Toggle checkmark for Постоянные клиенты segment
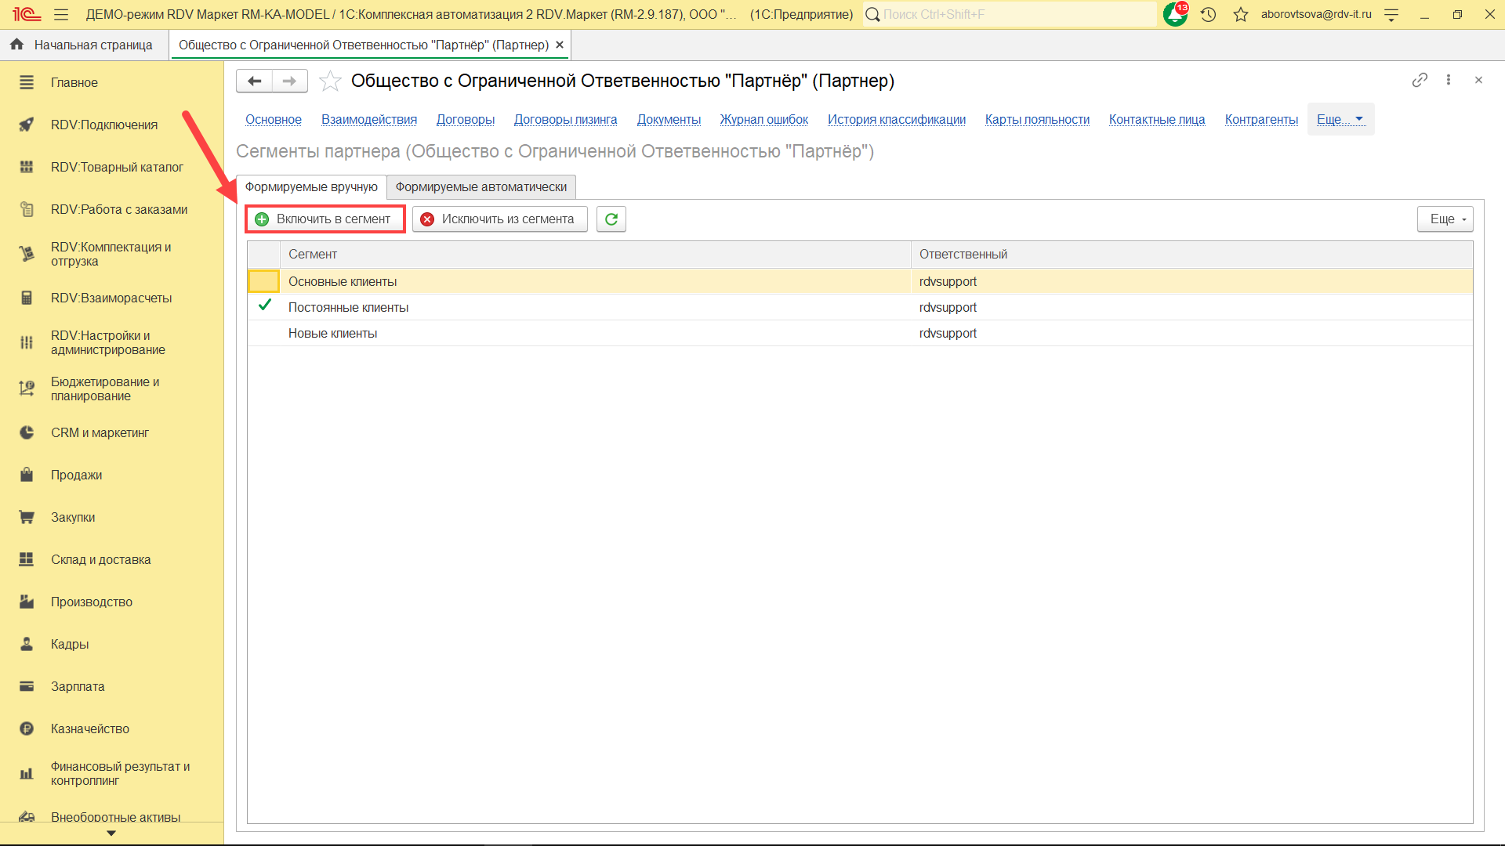The height and width of the screenshot is (846, 1505). point(264,307)
